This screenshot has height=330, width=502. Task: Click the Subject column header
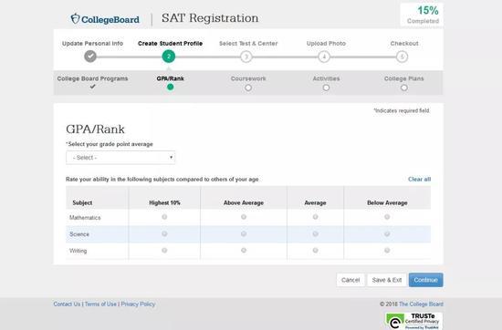[x=82, y=202]
